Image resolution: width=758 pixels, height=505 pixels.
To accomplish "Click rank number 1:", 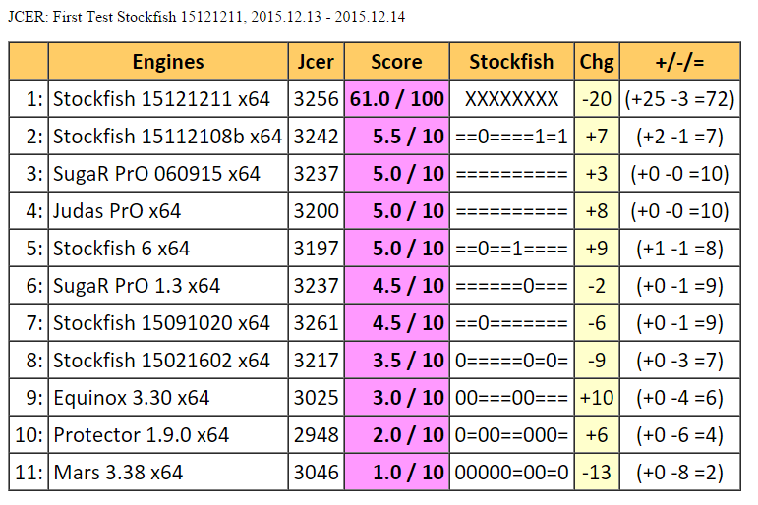I will tap(34, 99).
